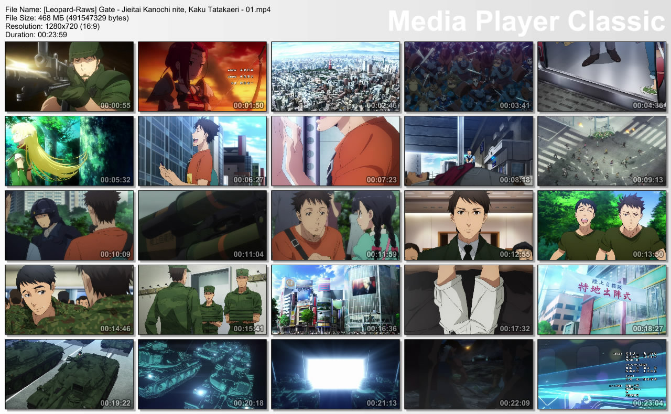Click the glowing blue tanks thumbnail at 00:20:18
The image size is (671, 414).
click(202, 374)
